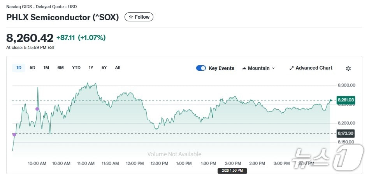Expand the Mountain chart type dropdown
This screenshot has height=176, width=369.
(x=273, y=68)
